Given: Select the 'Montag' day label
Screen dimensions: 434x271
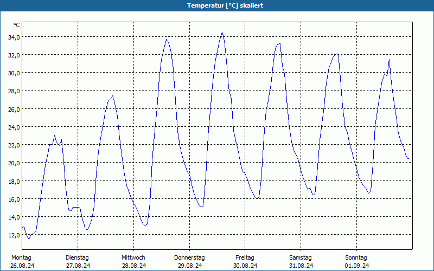Looking at the screenshot, I should tap(21, 258).
